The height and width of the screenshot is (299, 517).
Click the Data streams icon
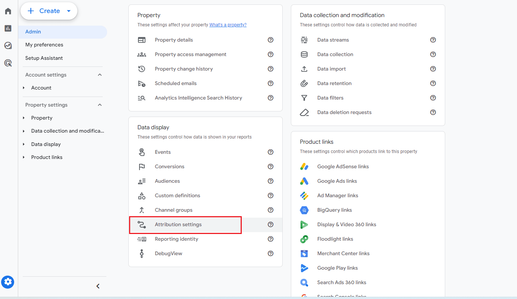pos(304,40)
